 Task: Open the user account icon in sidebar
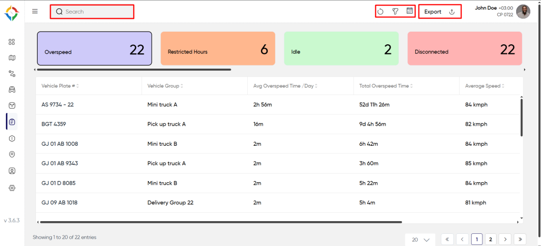pos(12,171)
